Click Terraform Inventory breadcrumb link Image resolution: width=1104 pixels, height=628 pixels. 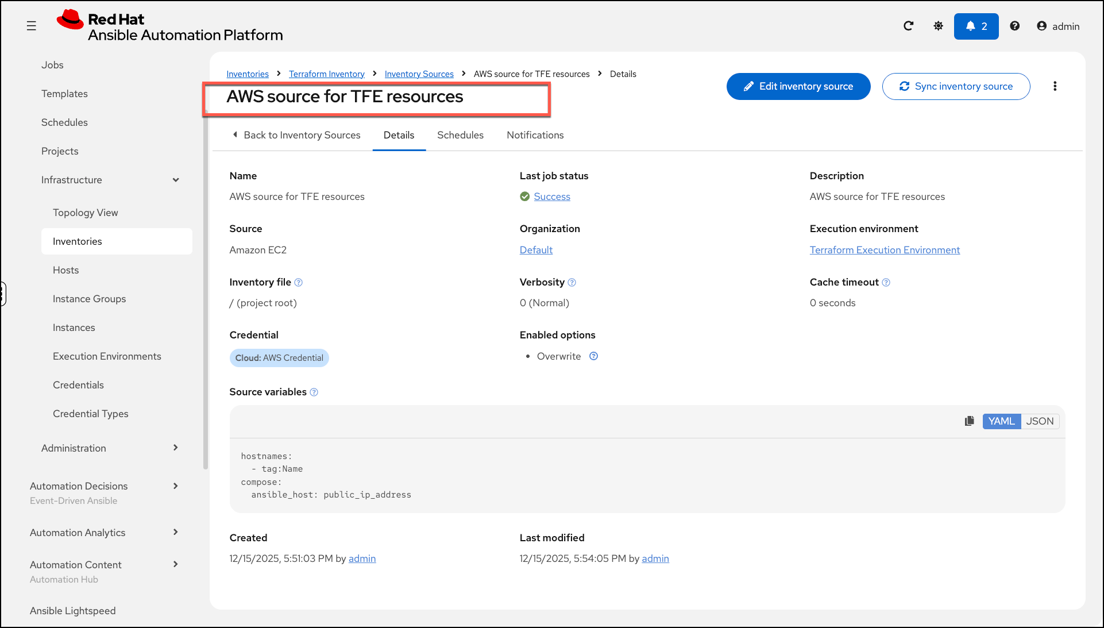click(326, 74)
